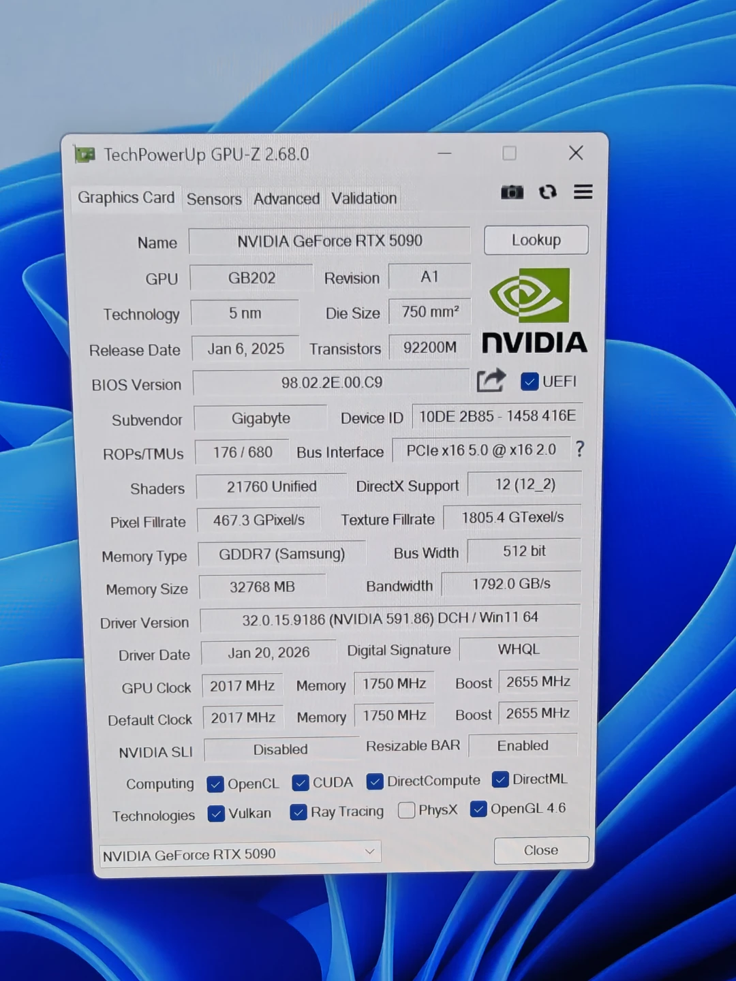Image resolution: width=736 pixels, height=981 pixels.
Task: Click Default Clock row Boost value 2655 MHz
Action: (538, 713)
